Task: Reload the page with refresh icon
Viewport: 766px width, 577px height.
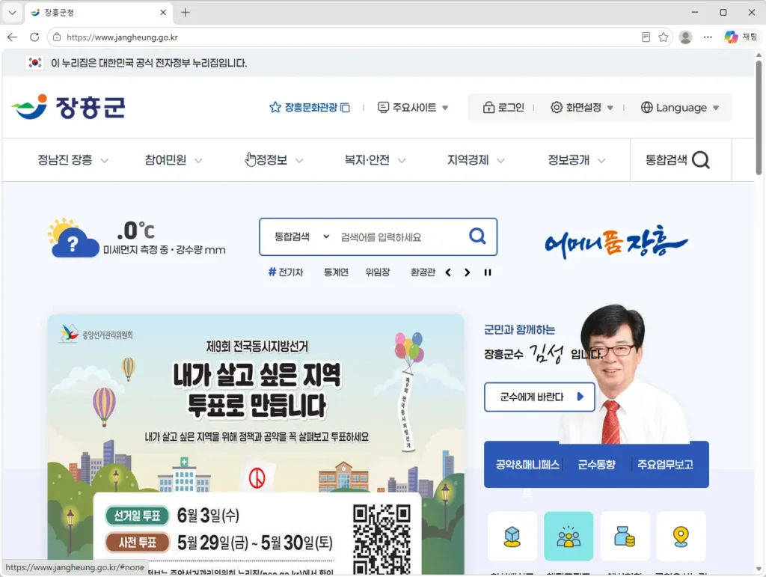Action: pyautogui.click(x=34, y=37)
